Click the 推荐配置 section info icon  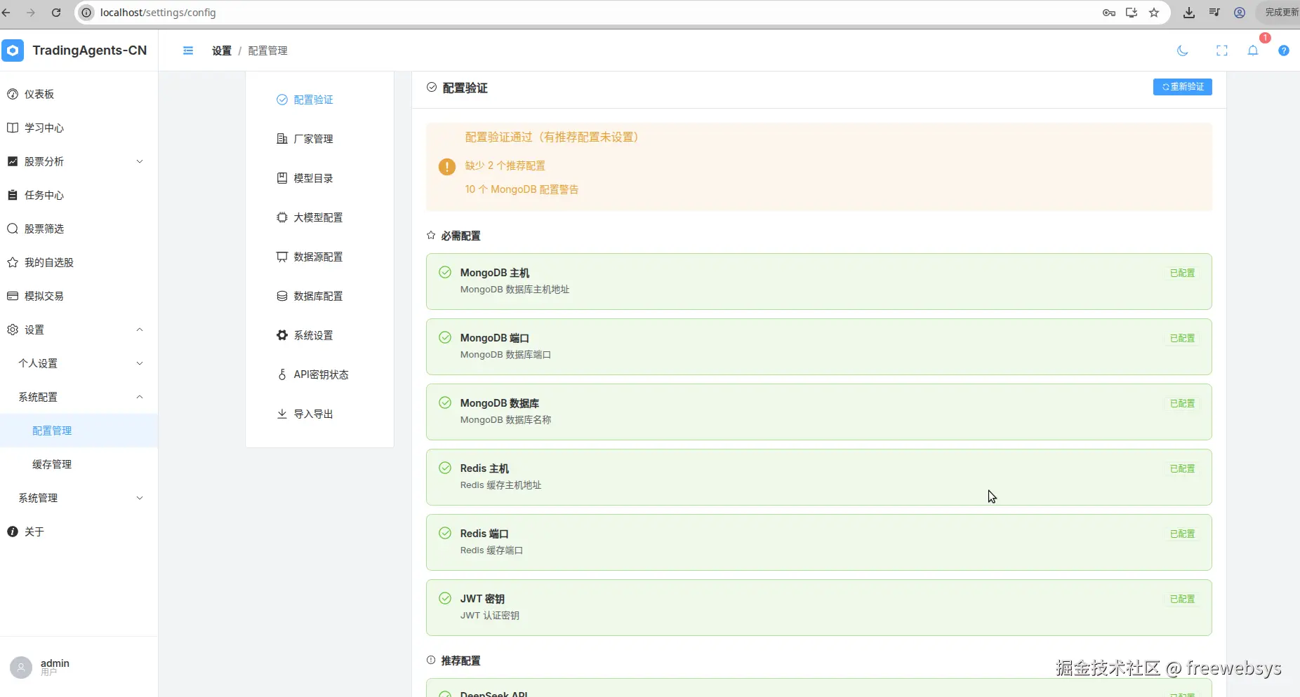(x=431, y=660)
